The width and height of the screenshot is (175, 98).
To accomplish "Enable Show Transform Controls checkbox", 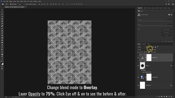I will (x=25, y=4).
